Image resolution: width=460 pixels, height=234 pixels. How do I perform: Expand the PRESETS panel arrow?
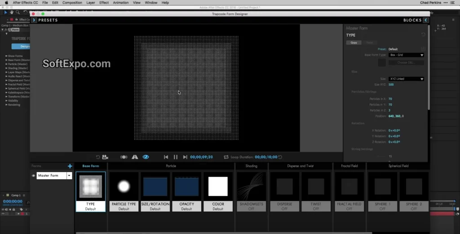coord(34,20)
